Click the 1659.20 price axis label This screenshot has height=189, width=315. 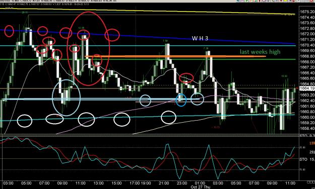click(307, 123)
